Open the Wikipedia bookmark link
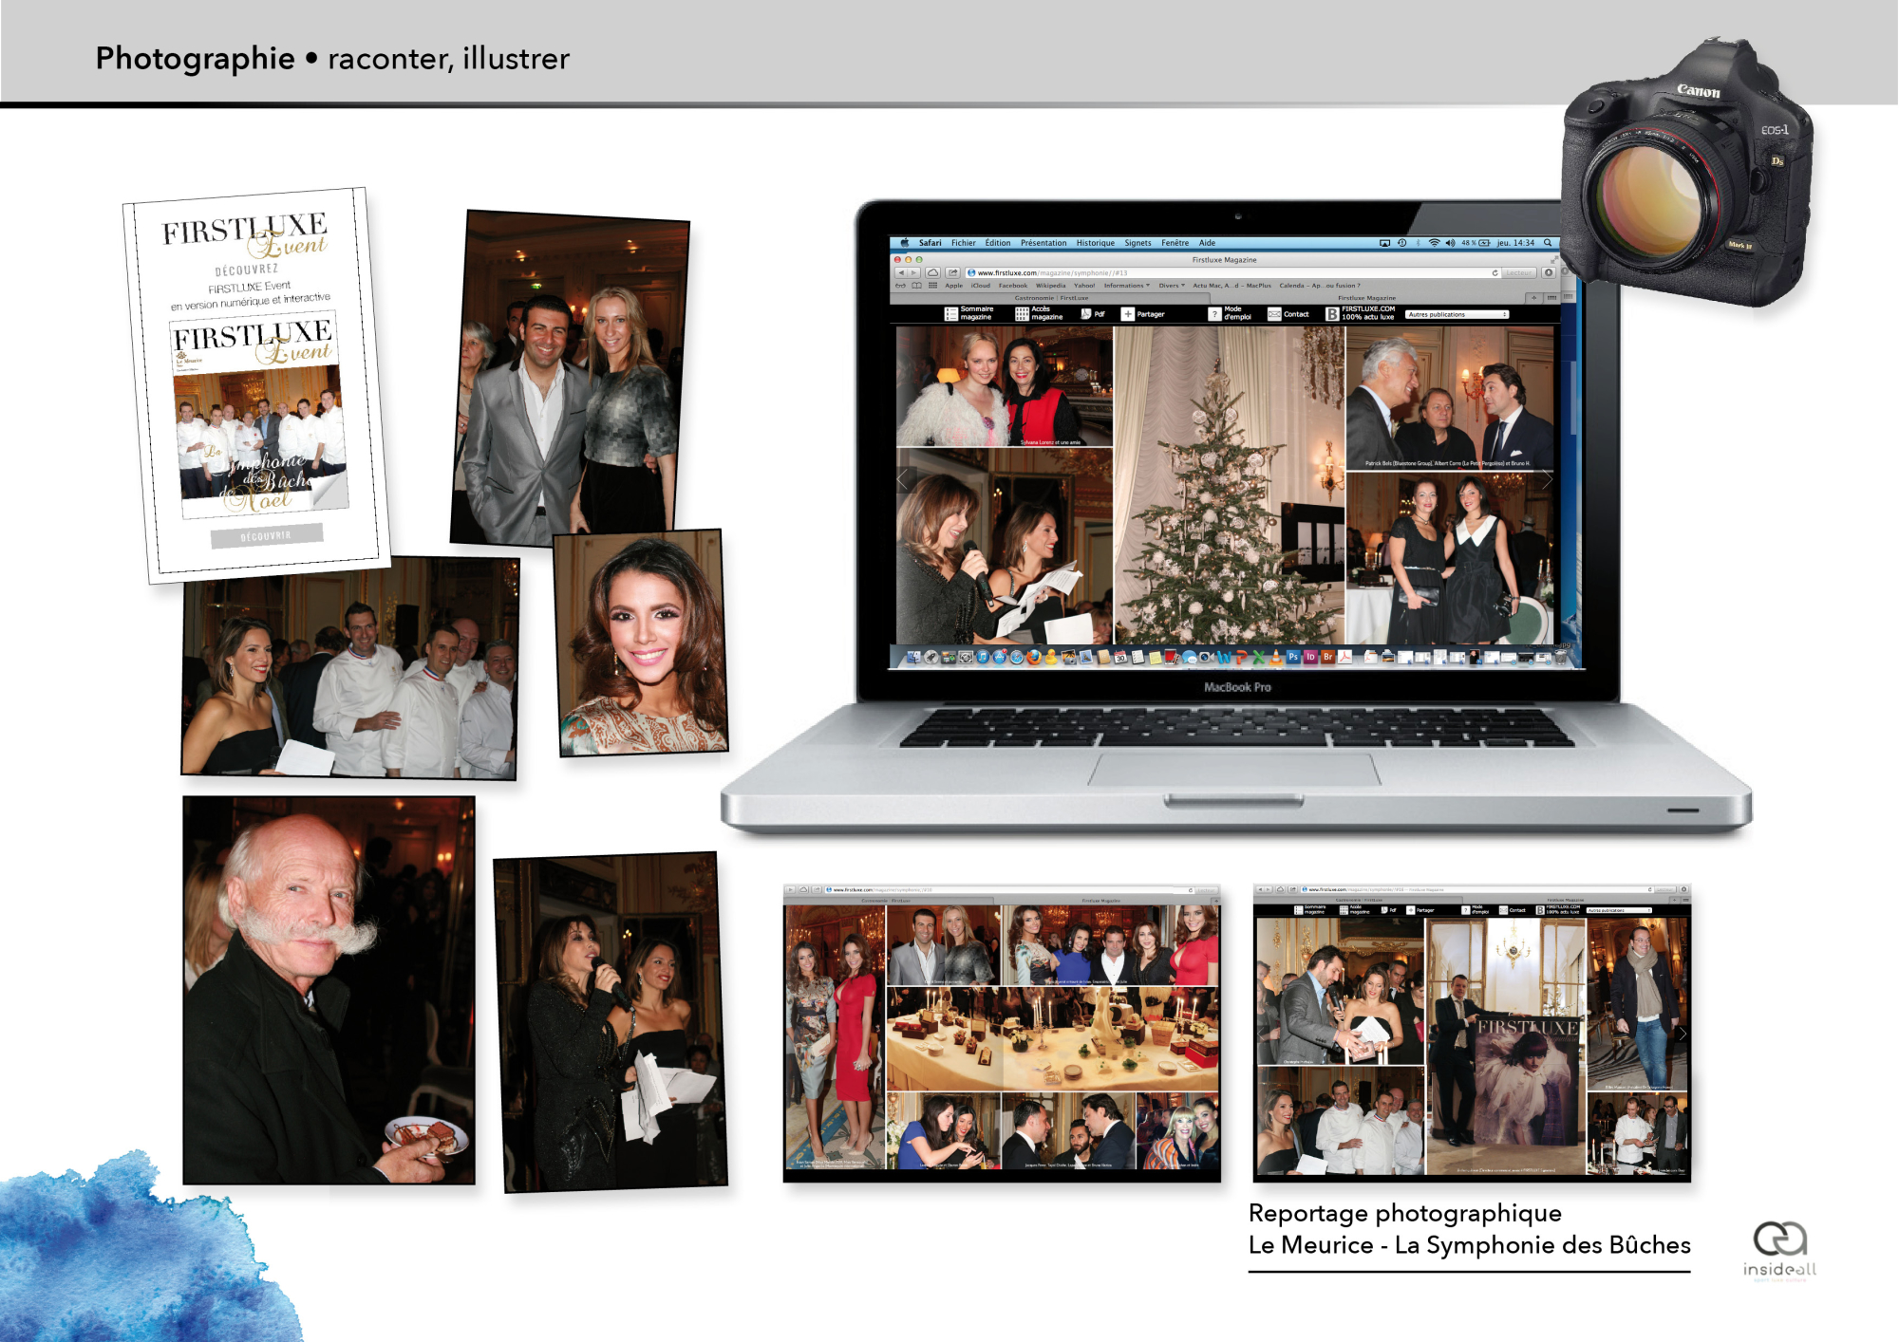Image resolution: width=1899 pixels, height=1342 pixels. (x=1050, y=286)
